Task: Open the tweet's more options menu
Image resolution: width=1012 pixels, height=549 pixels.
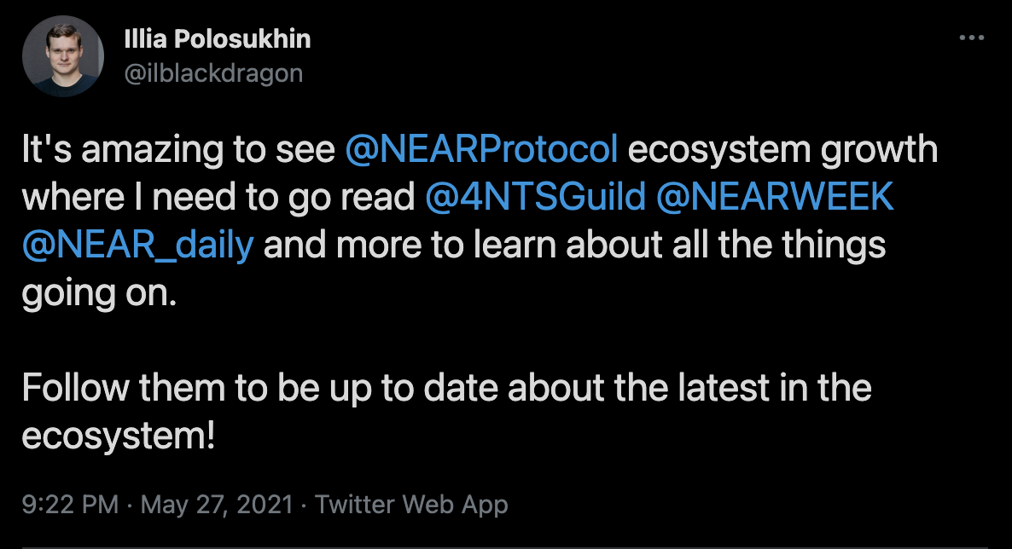Action: click(972, 38)
